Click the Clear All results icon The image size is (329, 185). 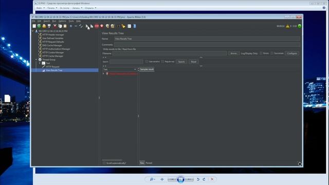click(x=113, y=26)
